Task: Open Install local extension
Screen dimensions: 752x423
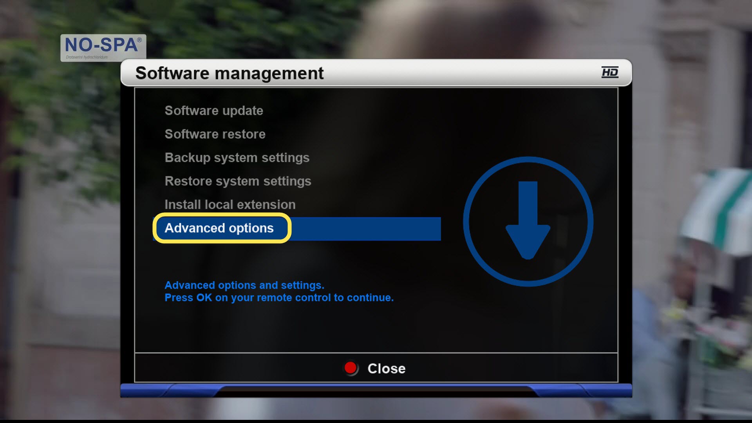Action: click(230, 205)
